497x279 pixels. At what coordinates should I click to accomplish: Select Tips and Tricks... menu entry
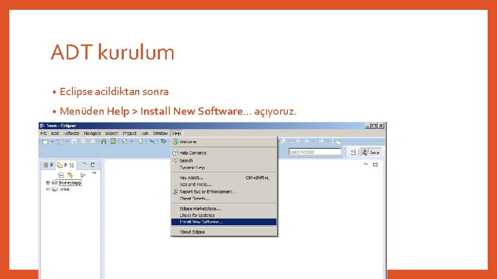224,184
